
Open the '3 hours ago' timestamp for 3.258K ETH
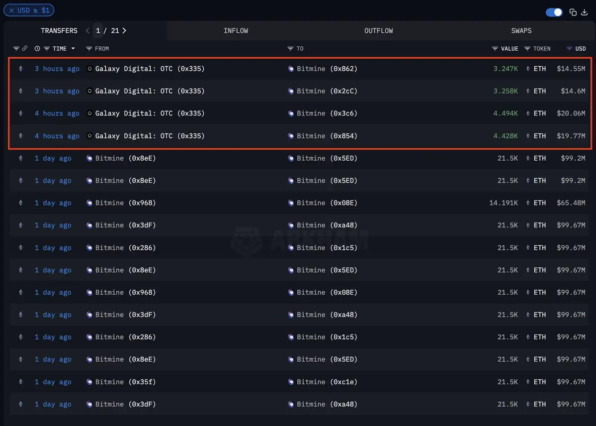[57, 91]
